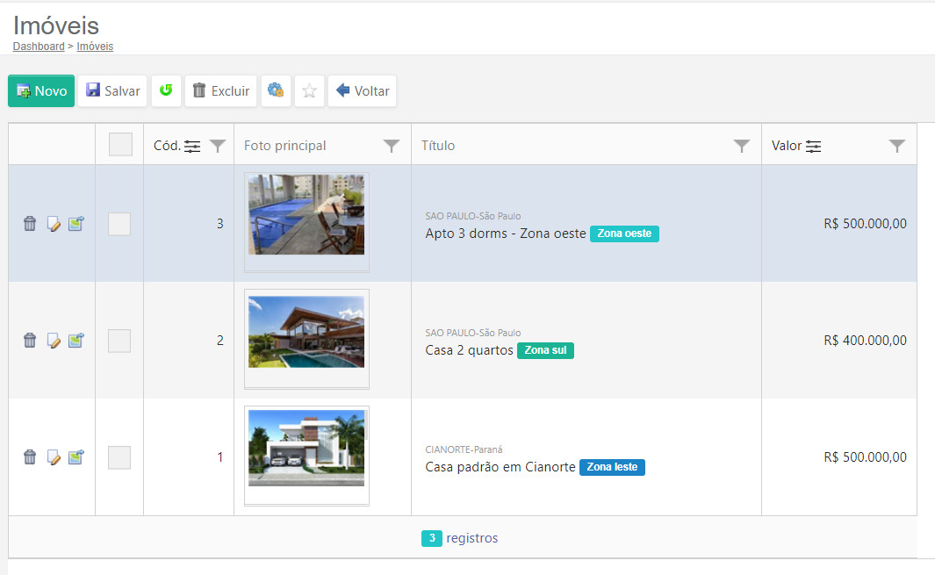Screen dimensions: 935x575
Task: Toggle the select-all checkbox in header
Action: 120,145
